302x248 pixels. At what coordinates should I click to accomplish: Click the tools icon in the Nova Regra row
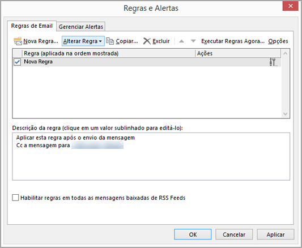(273, 62)
